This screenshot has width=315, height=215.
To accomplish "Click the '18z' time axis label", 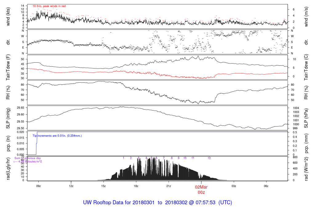I will click(x=136, y=186).
